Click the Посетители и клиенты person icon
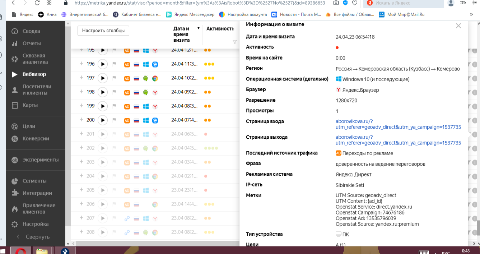The image size is (480, 254). (15, 90)
